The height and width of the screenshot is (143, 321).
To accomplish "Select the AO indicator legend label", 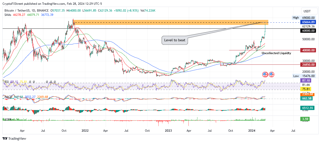I will tap(7, 108).
